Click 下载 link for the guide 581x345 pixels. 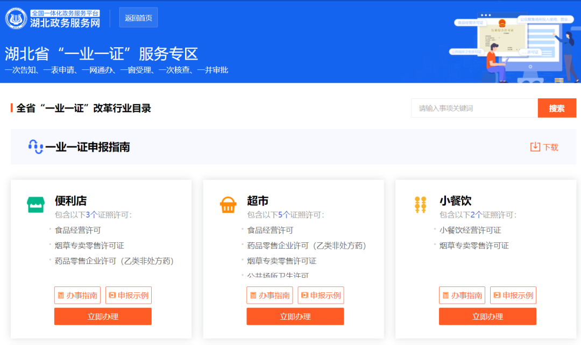pyautogui.click(x=550, y=147)
